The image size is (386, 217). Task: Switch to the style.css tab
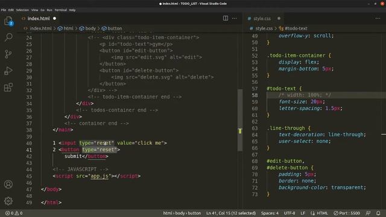[x=262, y=19]
